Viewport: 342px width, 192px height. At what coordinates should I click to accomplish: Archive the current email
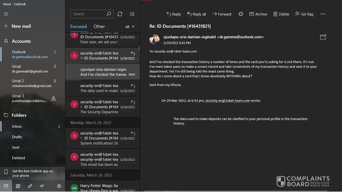(x=258, y=14)
